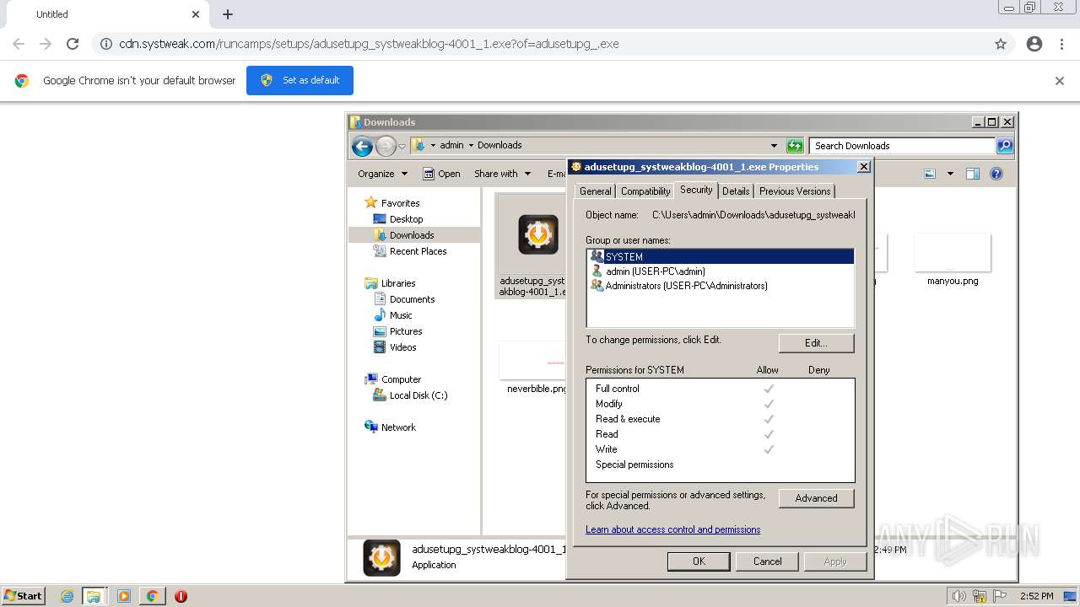Expand the view options dropdown arrow
This screenshot has width=1080, height=607.
(x=950, y=174)
